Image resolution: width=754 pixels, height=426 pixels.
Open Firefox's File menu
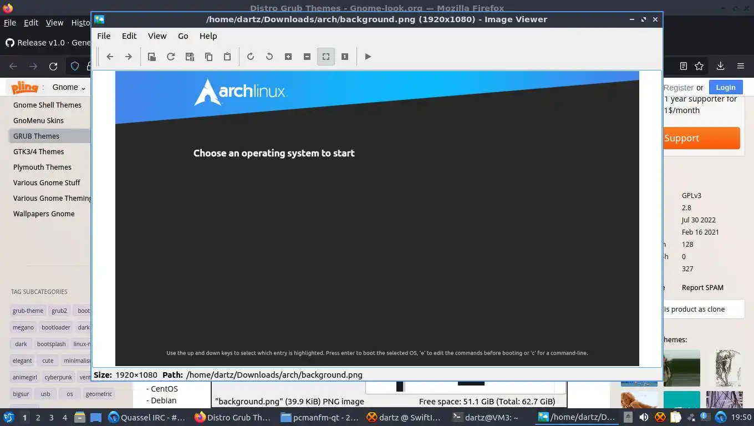click(x=10, y=23)
